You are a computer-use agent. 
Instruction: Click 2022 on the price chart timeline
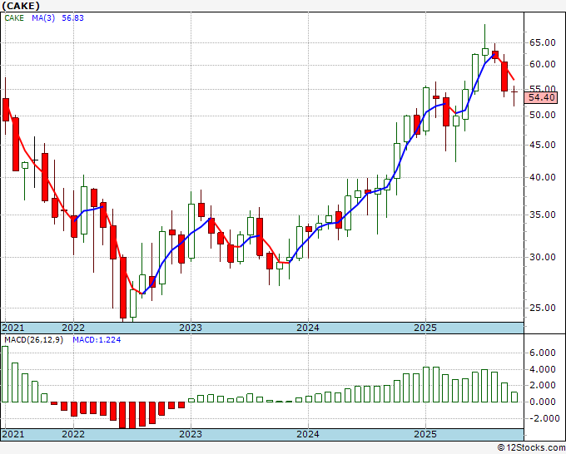[73, 328]
